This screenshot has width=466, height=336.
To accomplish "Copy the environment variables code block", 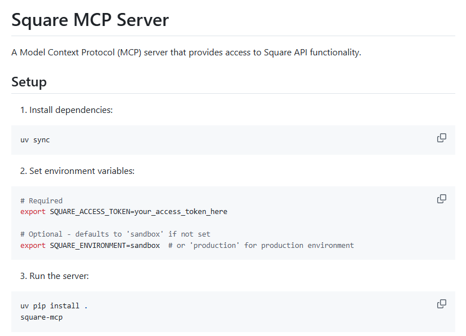I will 441,199.
